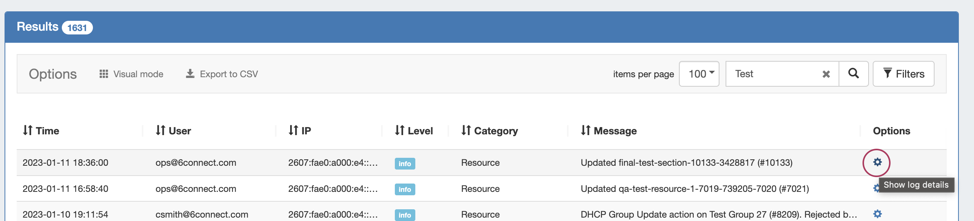Show log details for first row
974x221 pixels.
pyautogui.click(x=877, y=162)
